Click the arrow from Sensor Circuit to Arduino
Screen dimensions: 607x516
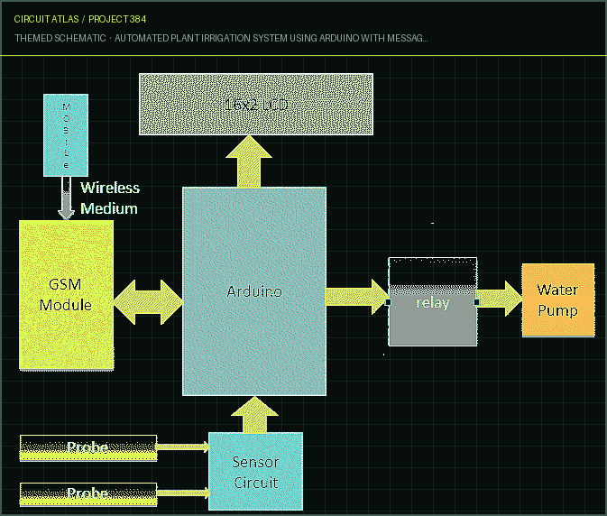(x=254, y=414)
